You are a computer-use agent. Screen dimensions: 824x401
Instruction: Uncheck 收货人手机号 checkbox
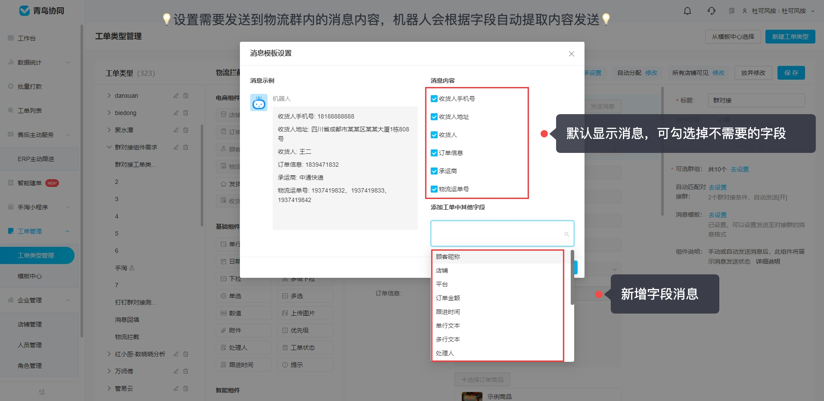[434, 99]
